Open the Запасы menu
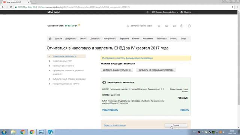240x135 pixels. [x=83, y=39]
